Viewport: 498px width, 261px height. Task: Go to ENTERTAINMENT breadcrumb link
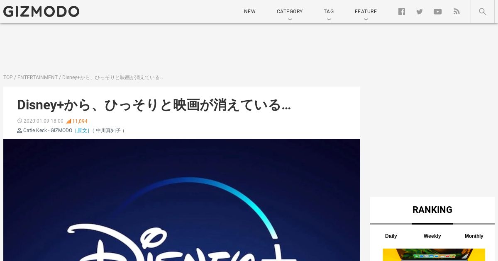[x=37, y=77]
